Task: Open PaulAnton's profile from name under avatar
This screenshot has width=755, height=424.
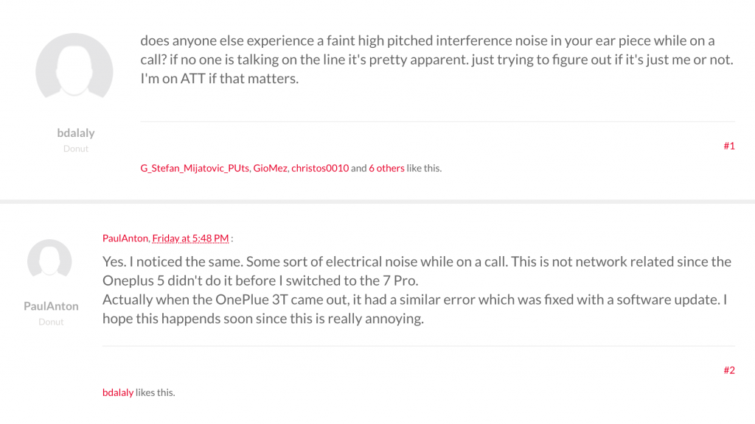Action: [51, 306]
